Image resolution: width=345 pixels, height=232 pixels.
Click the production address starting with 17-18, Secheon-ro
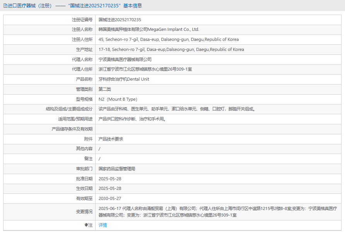pos(171,49)
